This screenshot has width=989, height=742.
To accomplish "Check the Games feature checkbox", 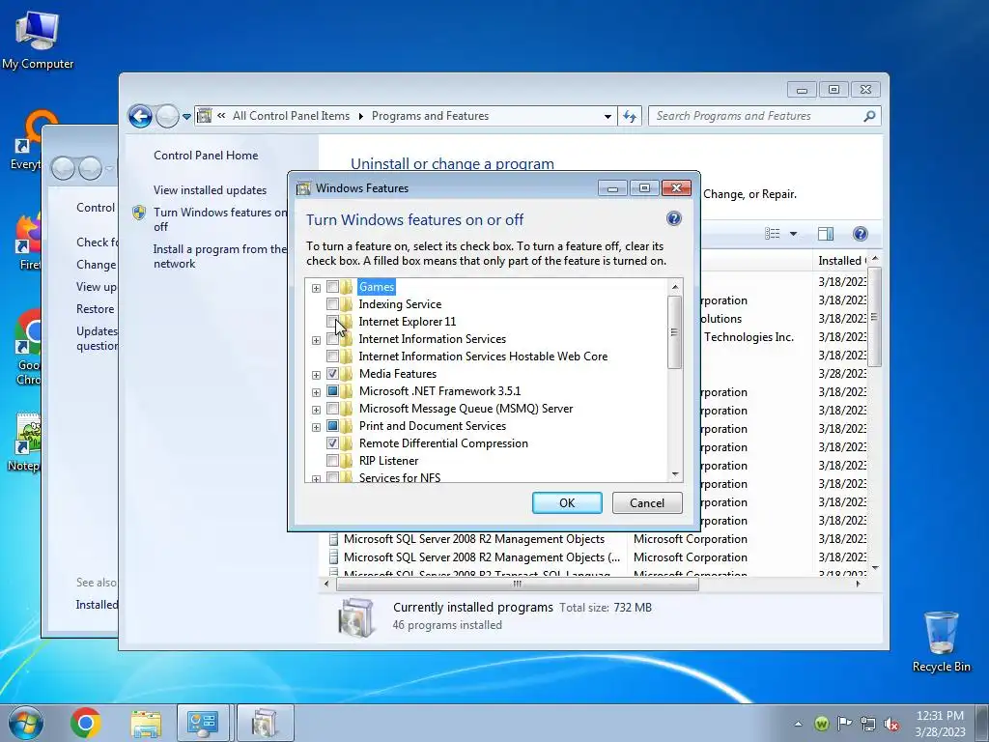I will pyautogui.click(x=332, y=287).
